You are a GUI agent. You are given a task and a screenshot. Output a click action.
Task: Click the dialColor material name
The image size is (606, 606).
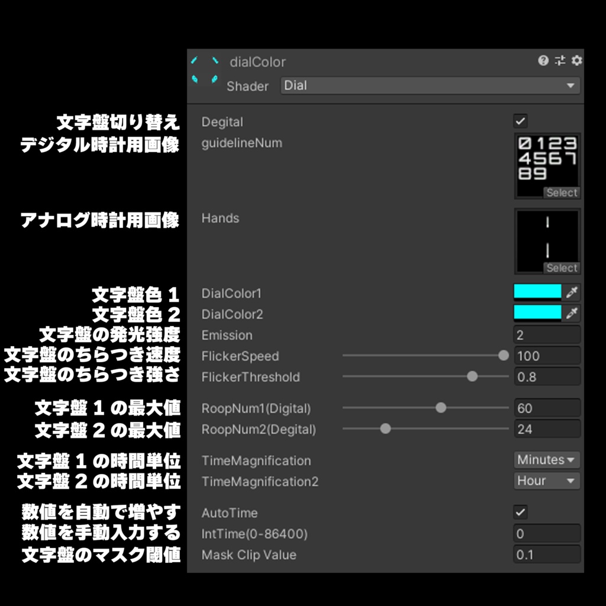coord(257,62)
